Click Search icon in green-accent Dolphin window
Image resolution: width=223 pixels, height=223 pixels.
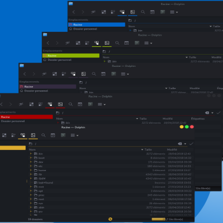click(x=117, y=43)
